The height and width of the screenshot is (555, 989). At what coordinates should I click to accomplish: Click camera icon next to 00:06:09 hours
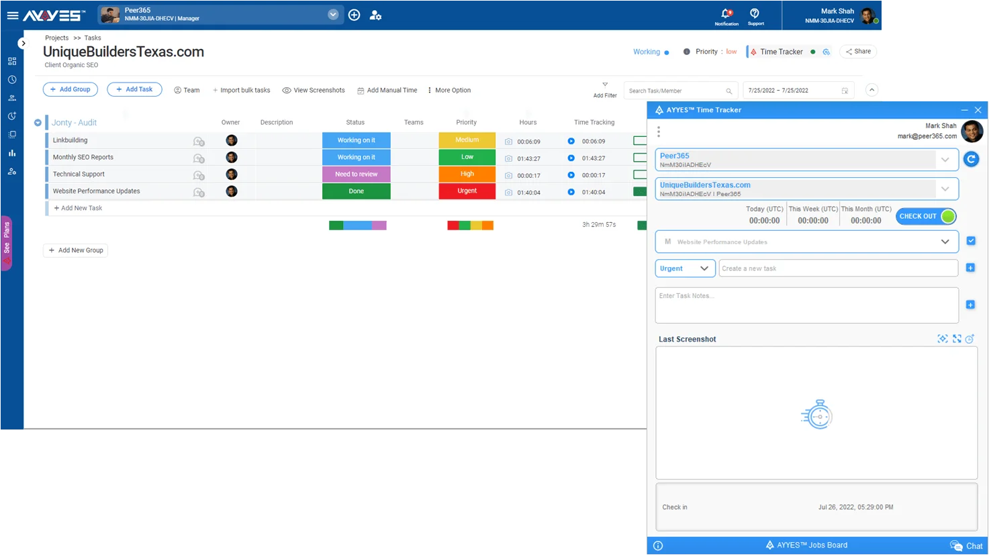(x=508, y=142)
